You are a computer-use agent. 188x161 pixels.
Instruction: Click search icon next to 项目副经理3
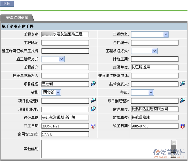point(93,109)
